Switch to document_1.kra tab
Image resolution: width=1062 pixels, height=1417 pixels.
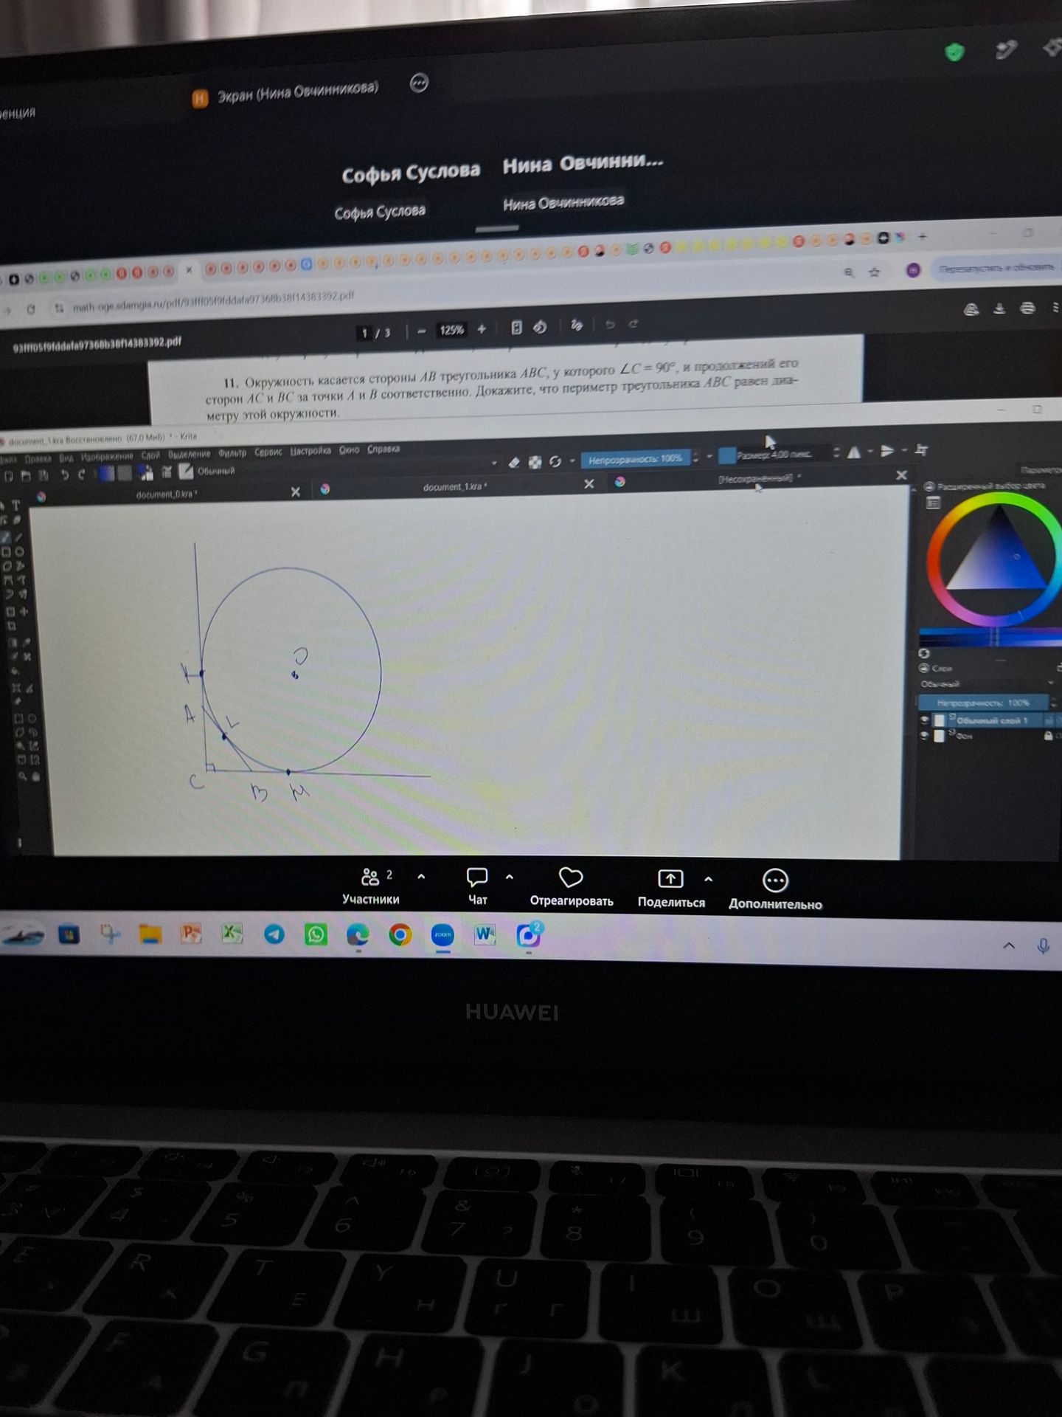click(454, 487)
